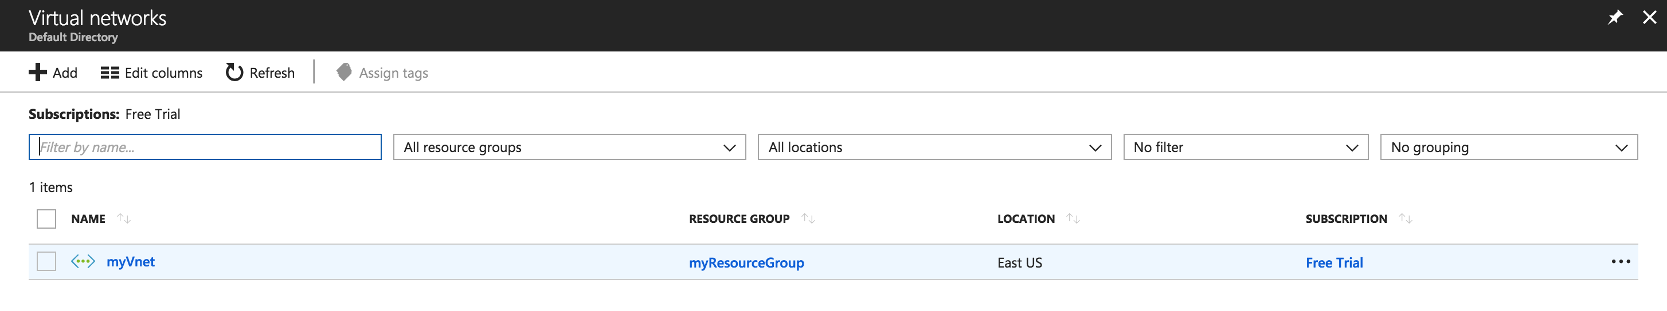Tick the myVnet row checkbox
Viewport: 1667px width, 311px height.
click(x=46, y=261)
